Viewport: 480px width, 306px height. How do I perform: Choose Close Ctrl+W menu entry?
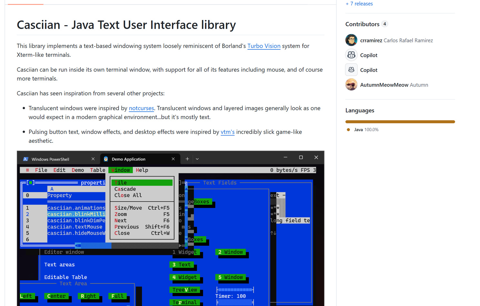pyautogui.click(x=142, y=233)
